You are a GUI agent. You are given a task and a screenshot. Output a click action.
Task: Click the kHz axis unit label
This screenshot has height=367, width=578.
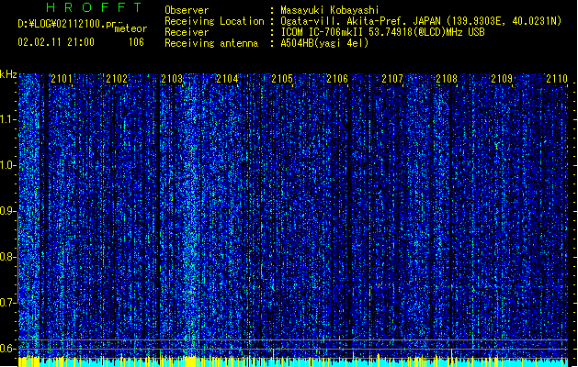8,74
